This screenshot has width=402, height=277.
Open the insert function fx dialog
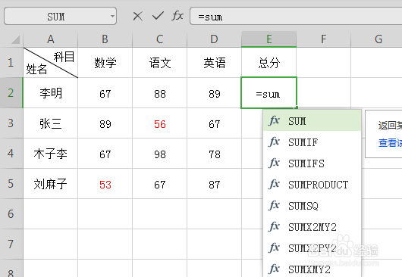(177, 16)
